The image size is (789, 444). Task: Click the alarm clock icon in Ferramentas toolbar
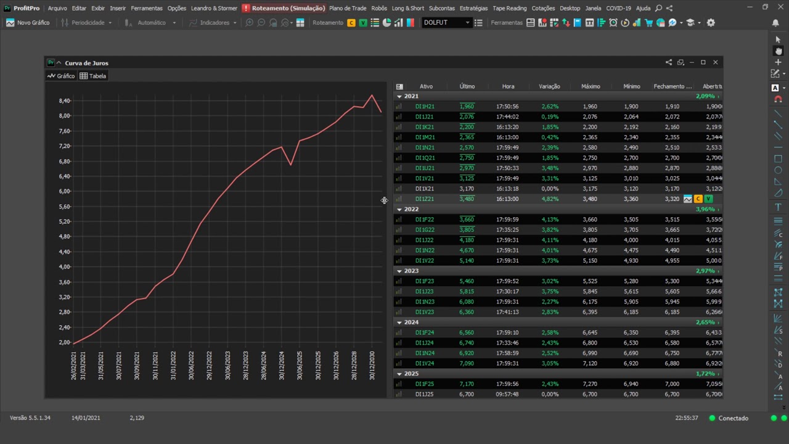pos(613,22)
